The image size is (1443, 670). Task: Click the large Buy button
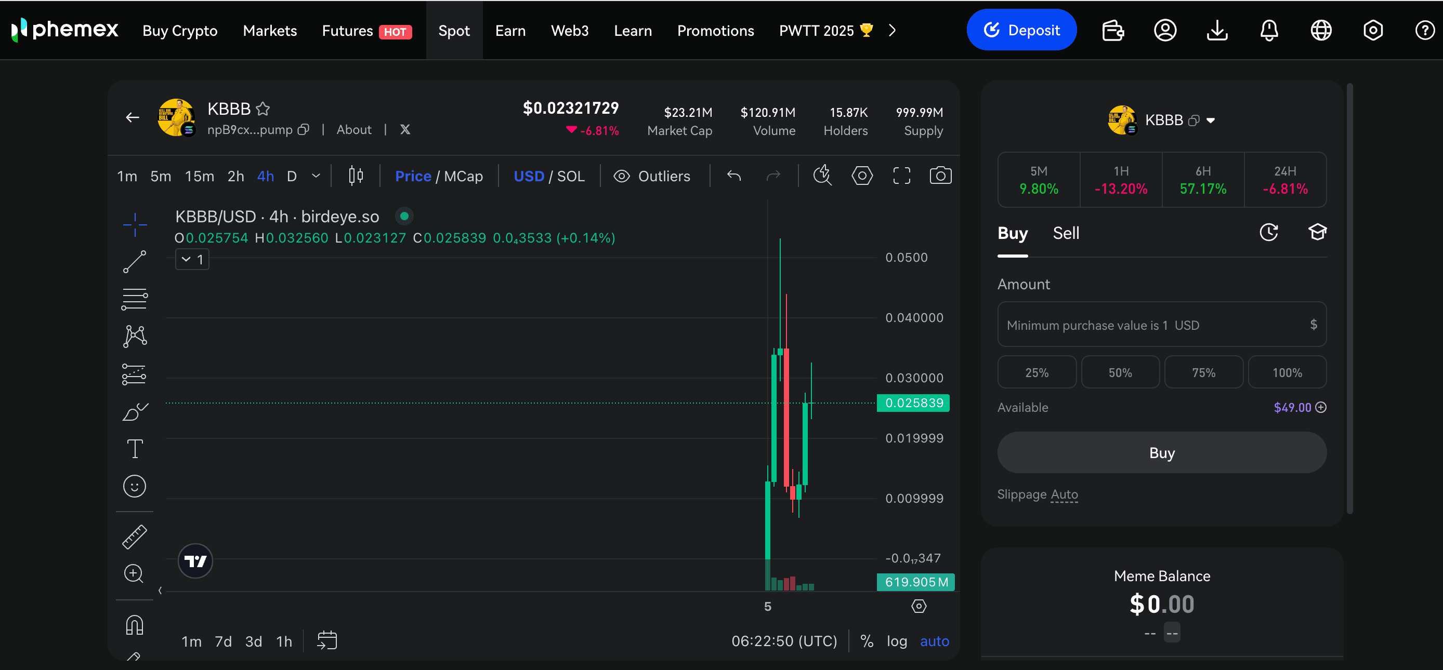pos(1162,452)
